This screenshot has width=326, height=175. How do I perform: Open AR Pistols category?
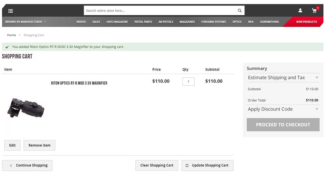point(166,22)
